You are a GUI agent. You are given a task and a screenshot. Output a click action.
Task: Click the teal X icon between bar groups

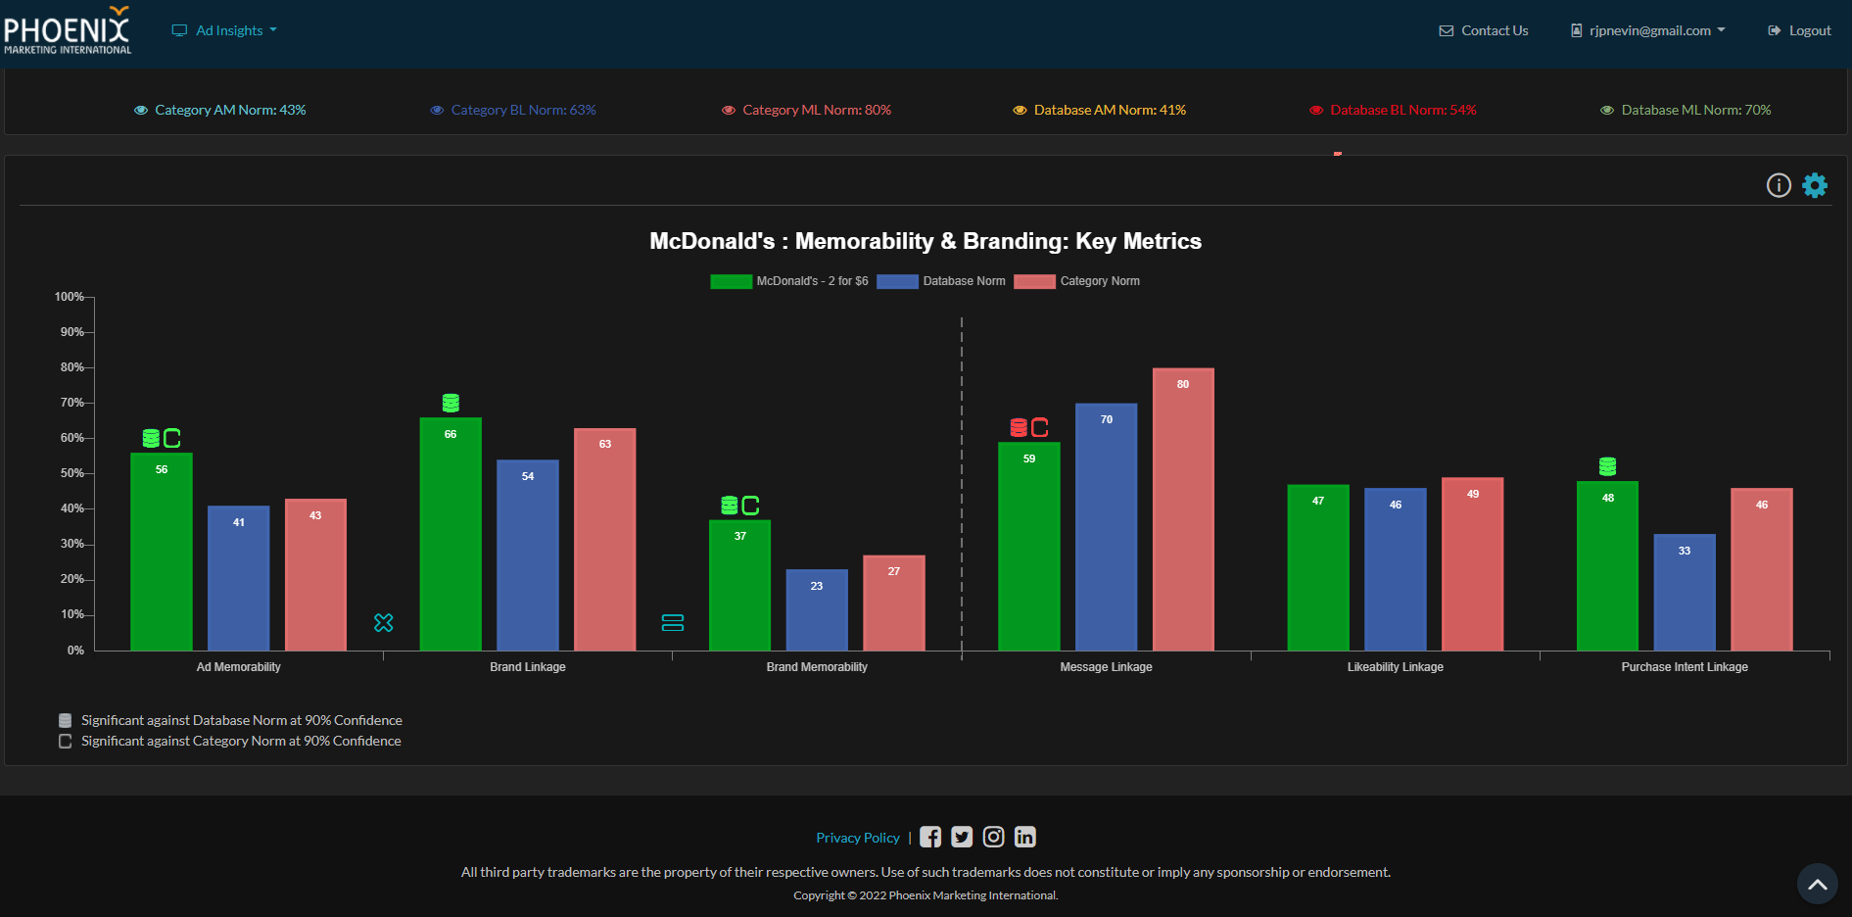(384, 622)
